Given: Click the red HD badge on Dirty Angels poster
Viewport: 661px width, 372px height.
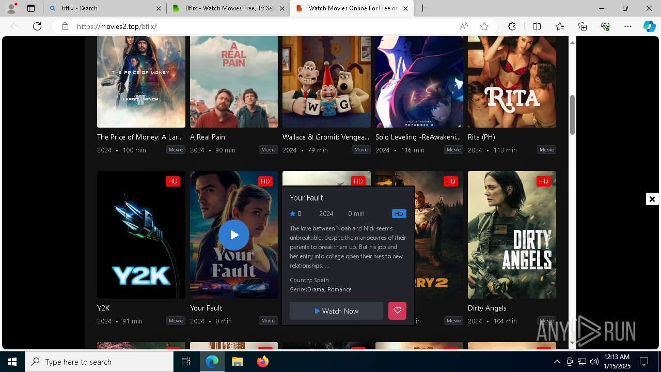Looking at the screenshot, I should point(543,181).
